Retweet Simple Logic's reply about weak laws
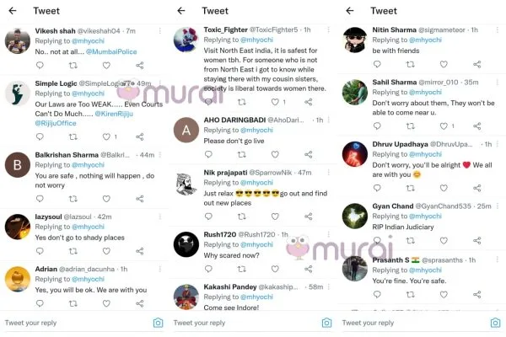This screenshot has width=506, height=337. [x=73, y=136]
